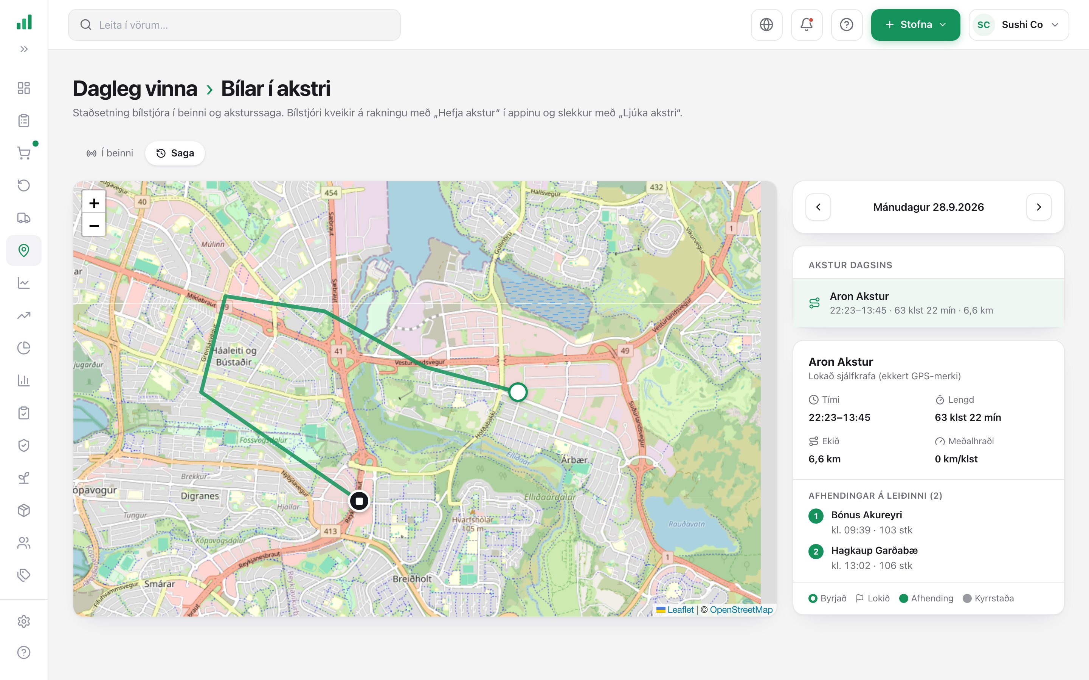Screen dimensions: 1089x680
Task: Click the route end stop marker on map
Action: click(x=359, y=501)
